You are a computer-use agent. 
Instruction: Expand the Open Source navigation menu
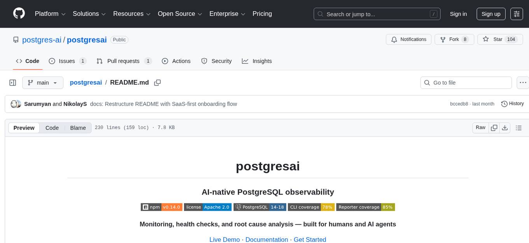pyautogui.click(x=179, y=14)
